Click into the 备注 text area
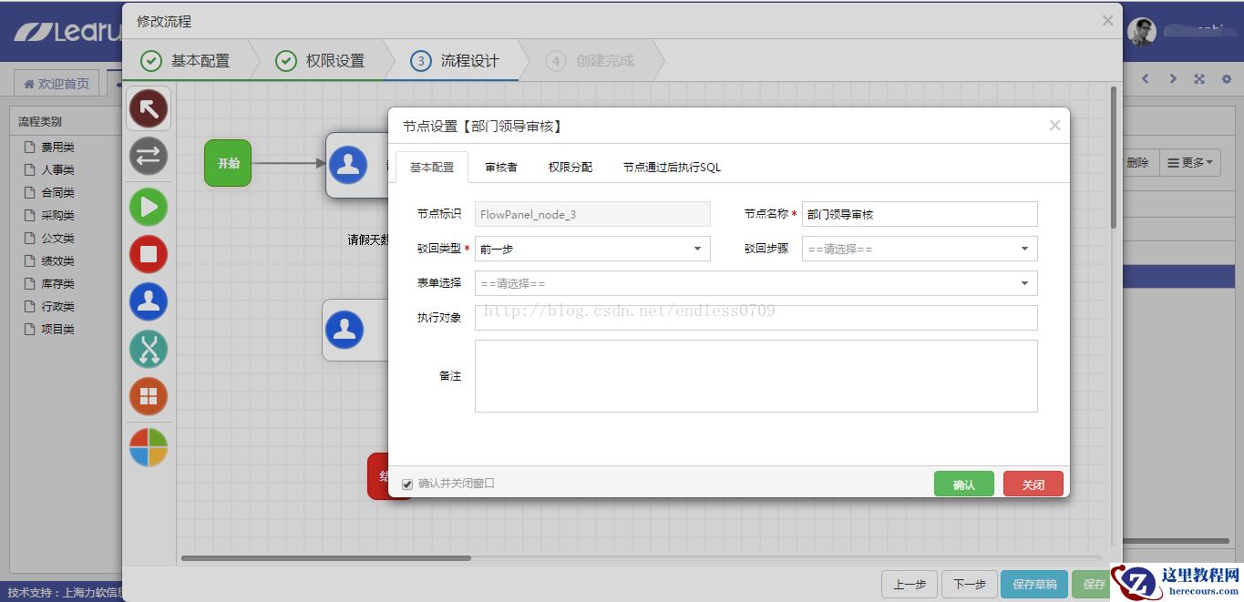Screen dimensions: 1244x602 (x=755, y=376)
